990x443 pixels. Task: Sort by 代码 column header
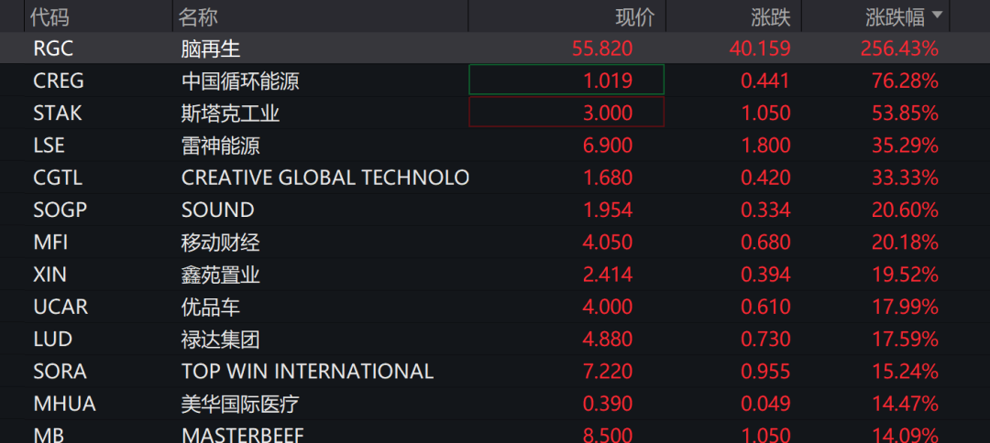[x=50, y=16]
